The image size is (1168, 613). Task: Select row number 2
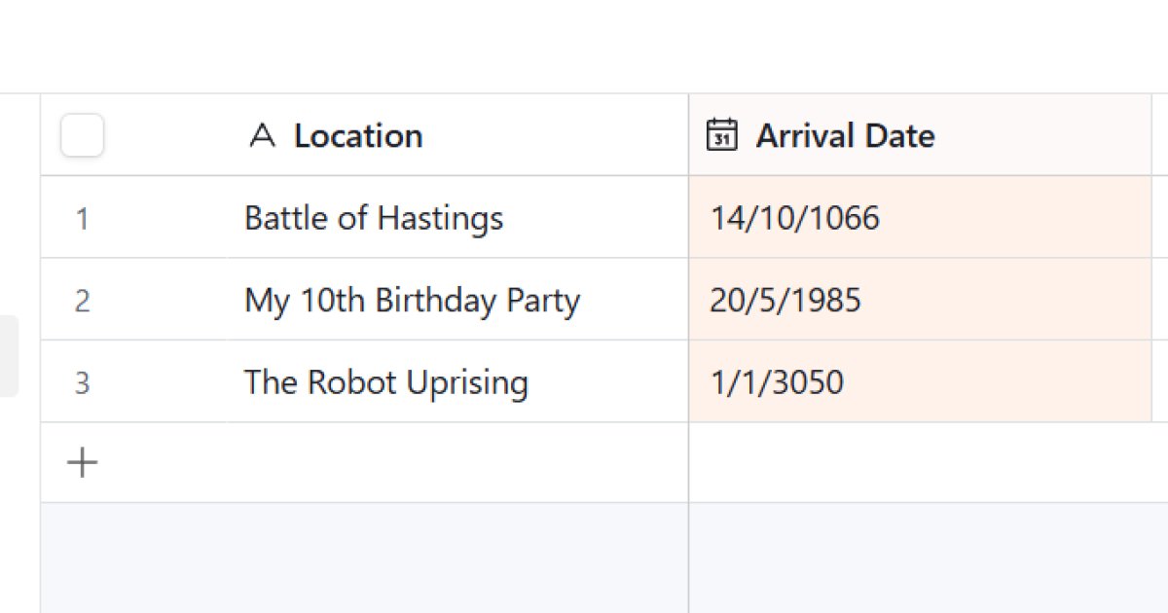[82, 301]
